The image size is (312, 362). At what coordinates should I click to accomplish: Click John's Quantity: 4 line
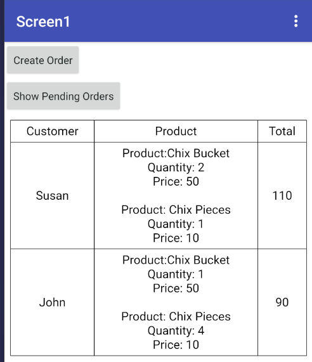[x=176, y=330]
